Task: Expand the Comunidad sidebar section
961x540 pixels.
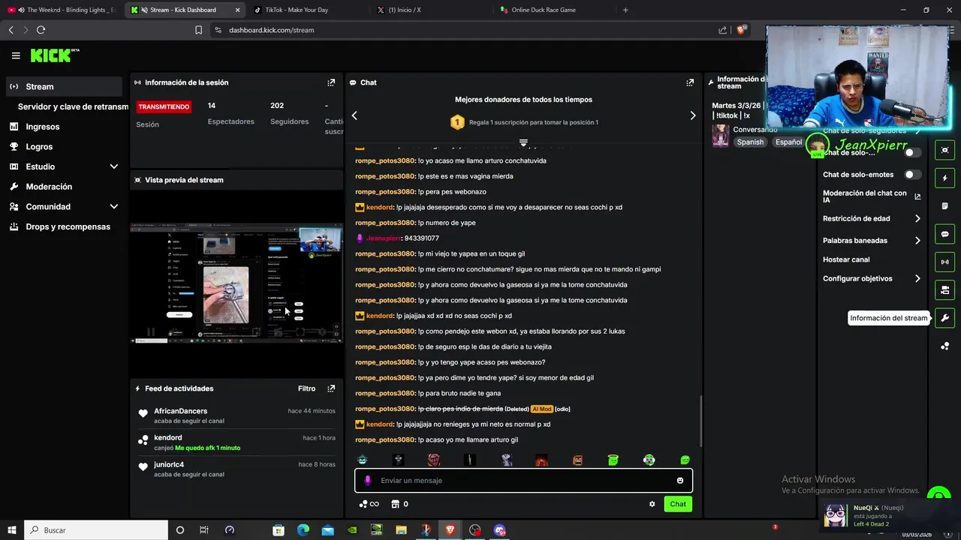Action: pos(114,206)
